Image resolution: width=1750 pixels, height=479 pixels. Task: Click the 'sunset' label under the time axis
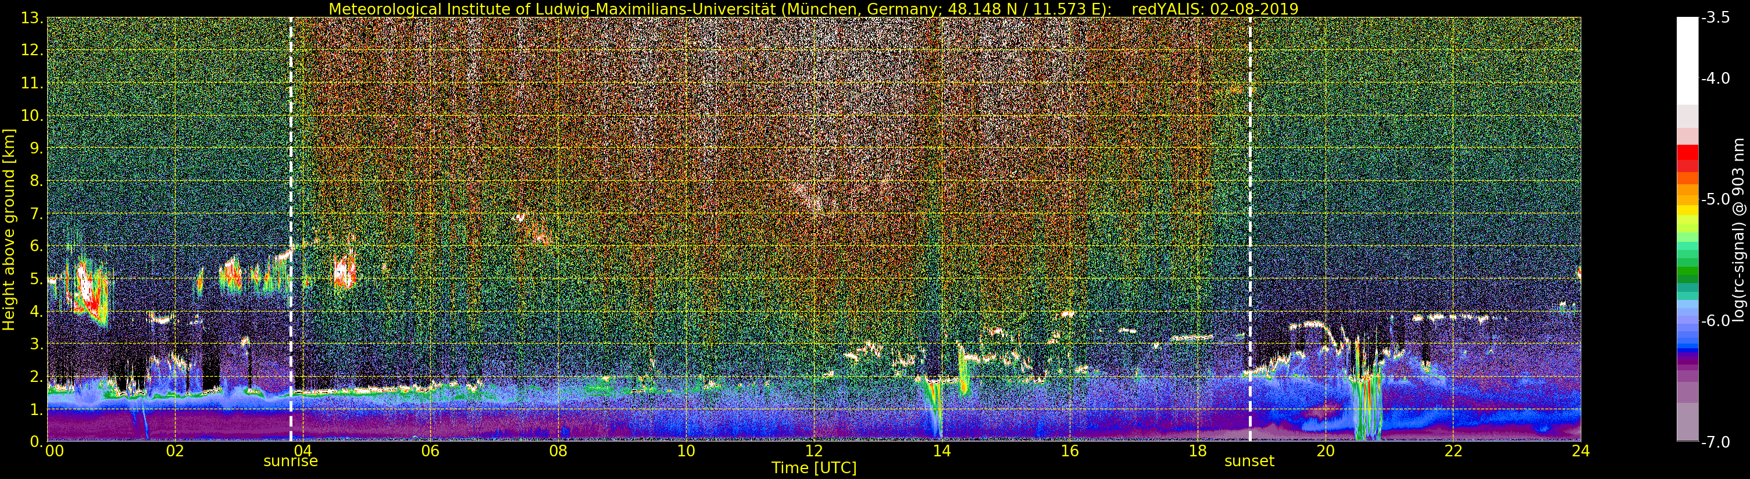[x=1249, y=462]
